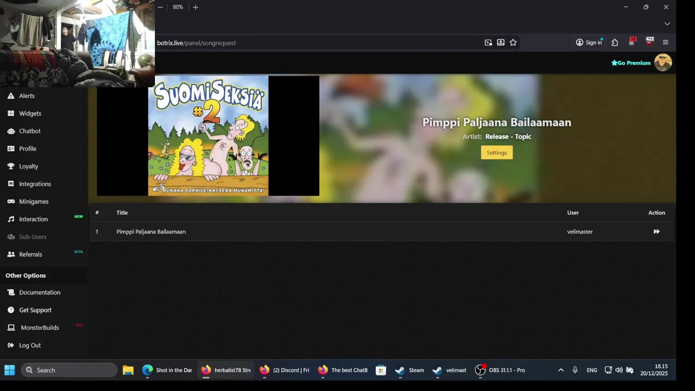
Task: Switch to the velimast Steam window
Action: tap(450, 370)
